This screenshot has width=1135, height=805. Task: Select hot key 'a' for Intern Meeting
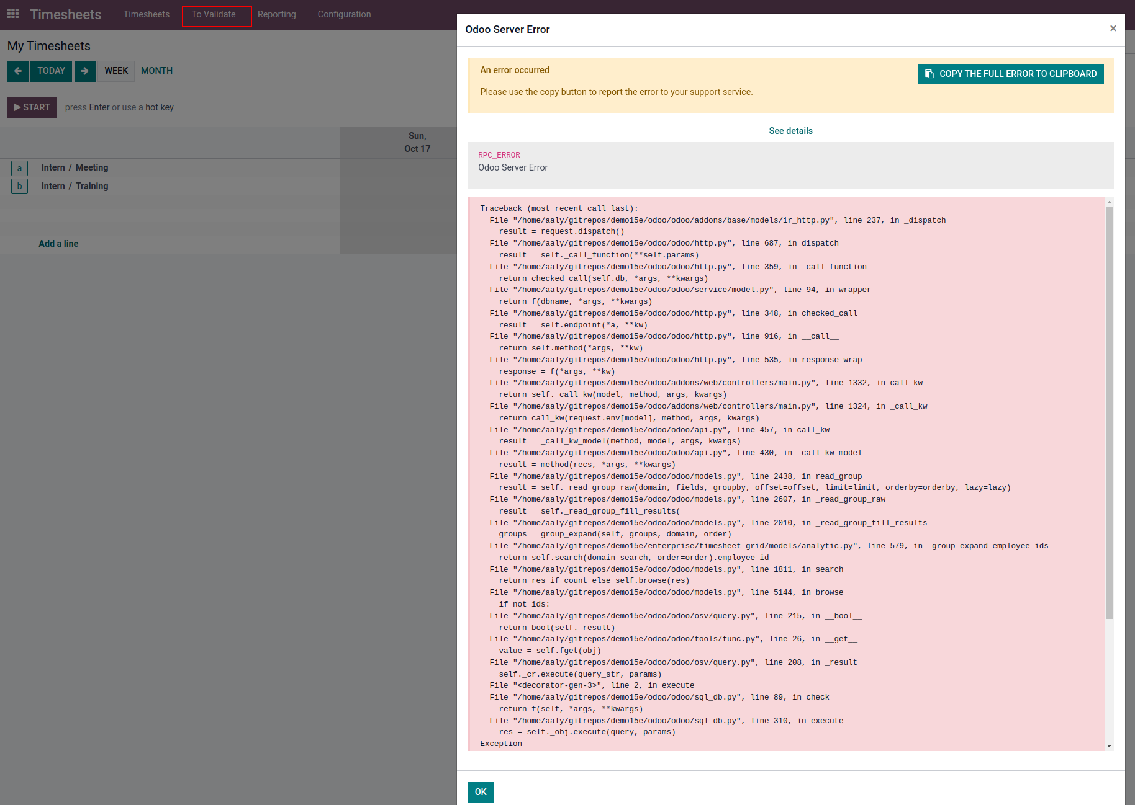pos(19,168)
